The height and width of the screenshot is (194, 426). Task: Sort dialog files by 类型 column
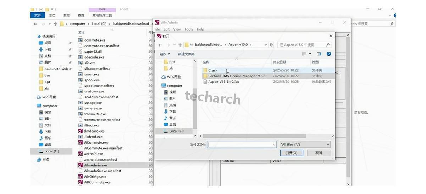(315, 62)
